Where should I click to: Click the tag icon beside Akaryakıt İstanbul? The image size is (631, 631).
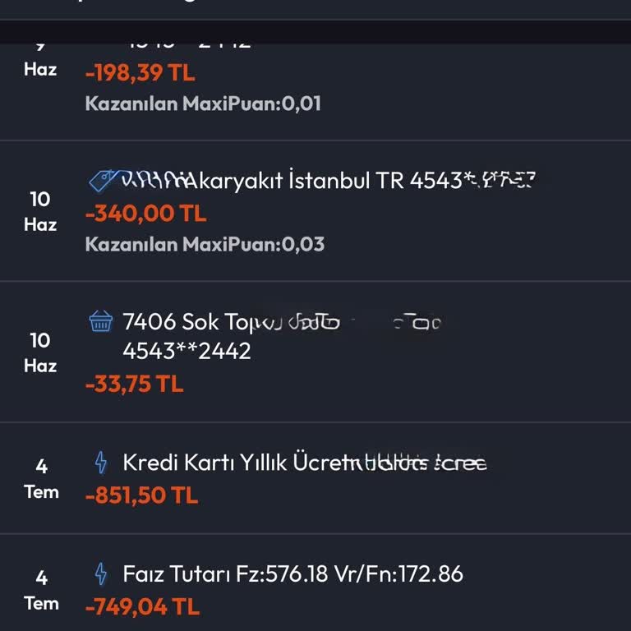pyautogui.click(x=101, y=180)
